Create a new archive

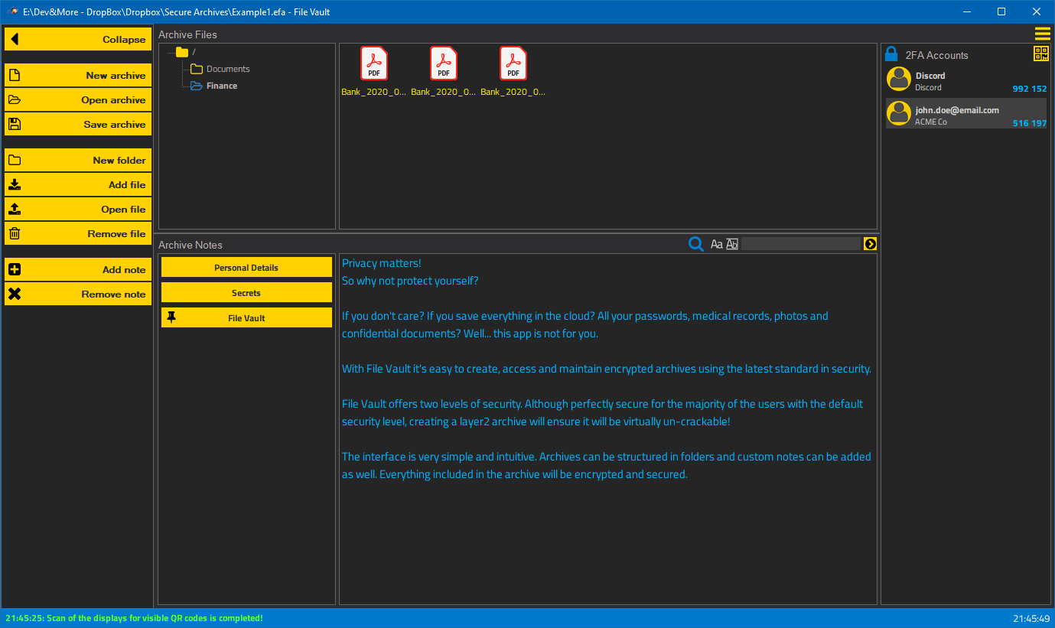(78, 75)
